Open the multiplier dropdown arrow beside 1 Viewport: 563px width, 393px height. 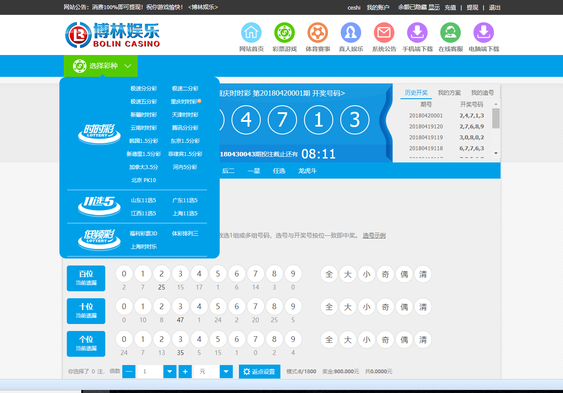tap(169, 372)
